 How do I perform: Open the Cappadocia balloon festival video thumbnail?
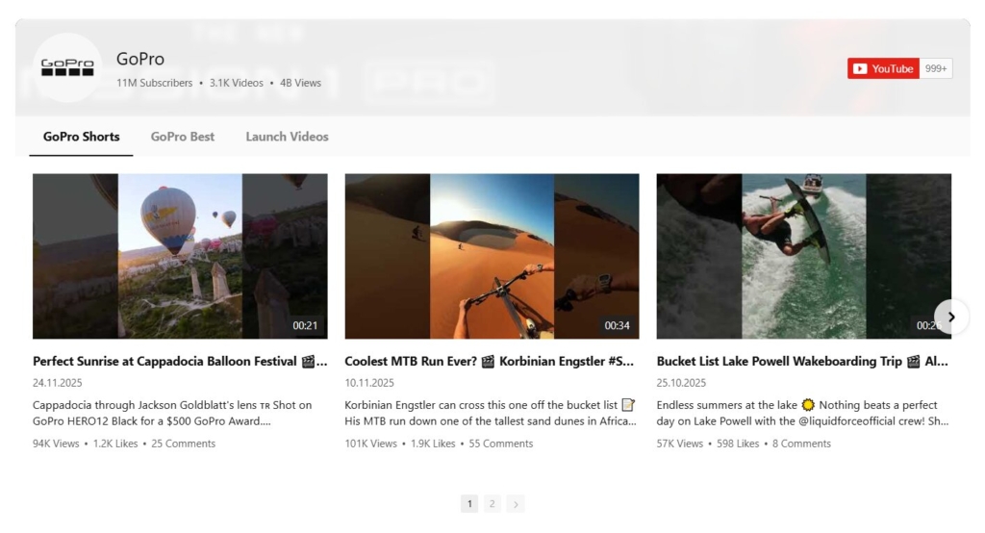[180, 257]
